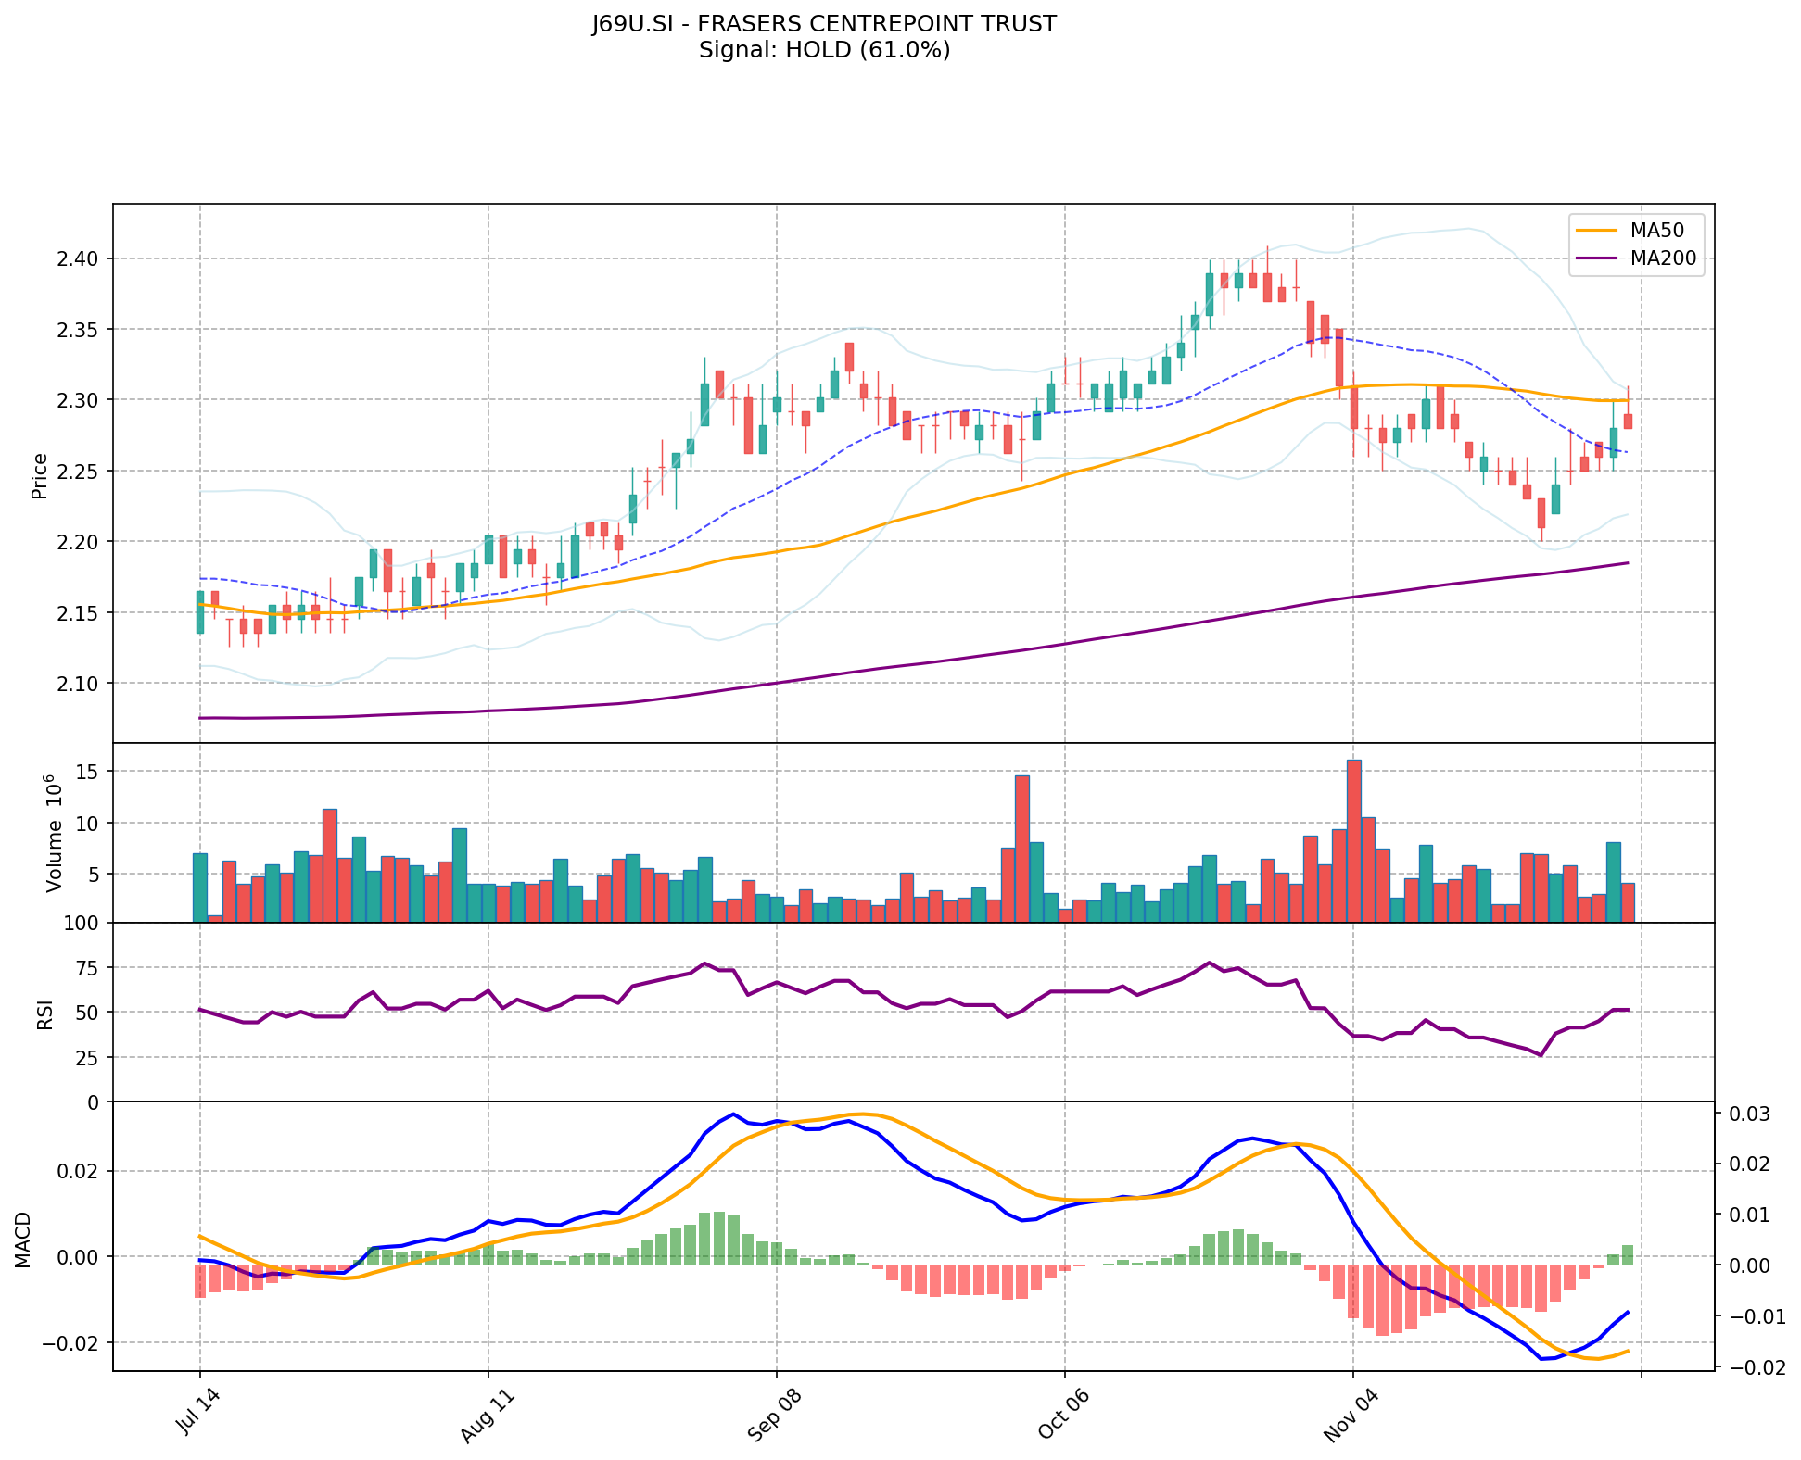This screenshot has width=1801, height=1460.
Task: Click the orange MA50 legend line swatch
Action: tap(1595, 230)
